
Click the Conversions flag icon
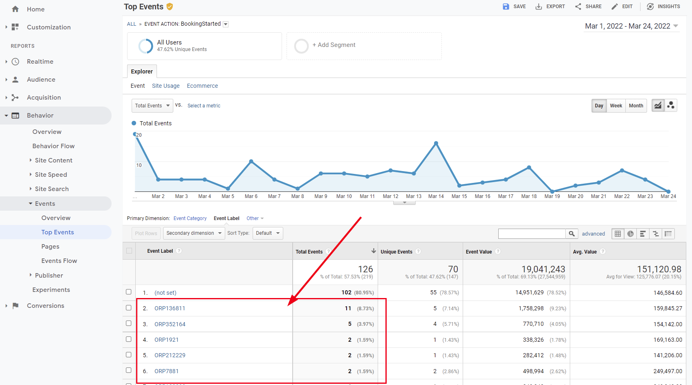pyautogui.click(x=16, y=306)
